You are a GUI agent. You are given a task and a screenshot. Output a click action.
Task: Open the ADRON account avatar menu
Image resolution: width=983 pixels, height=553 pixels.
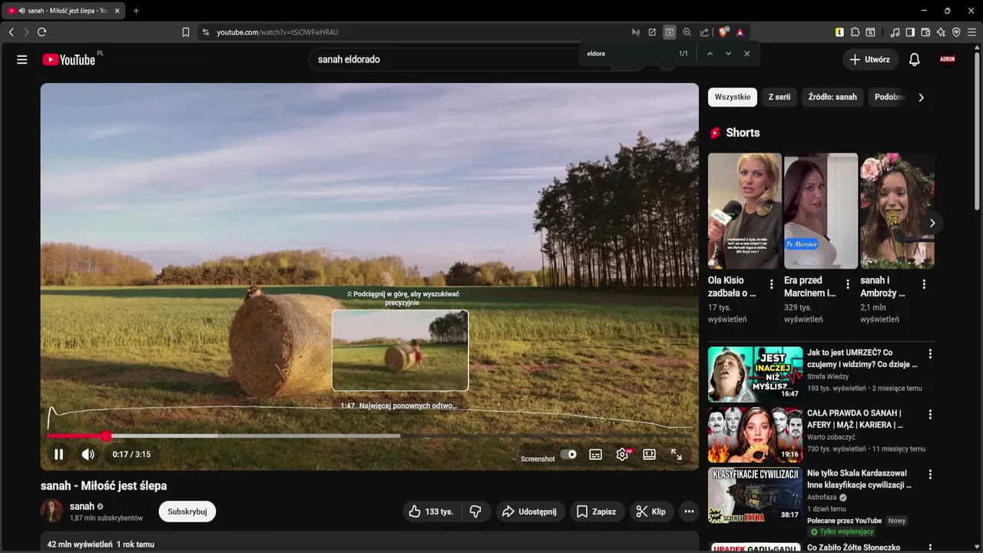point(948,59)
